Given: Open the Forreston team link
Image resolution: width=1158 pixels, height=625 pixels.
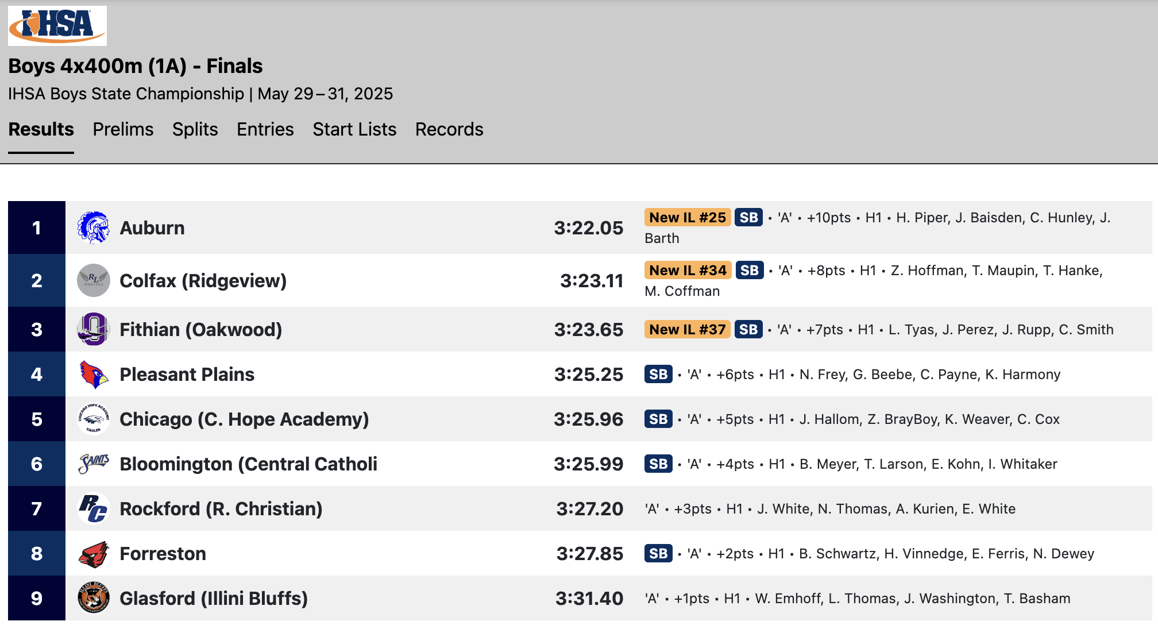Looking at the screenshot, I should click(x=163, y=554).
